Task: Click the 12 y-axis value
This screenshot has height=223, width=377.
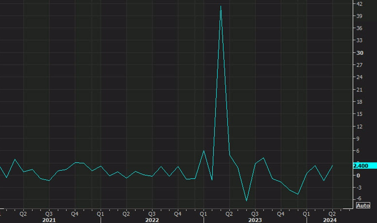Action: point(359,126)
